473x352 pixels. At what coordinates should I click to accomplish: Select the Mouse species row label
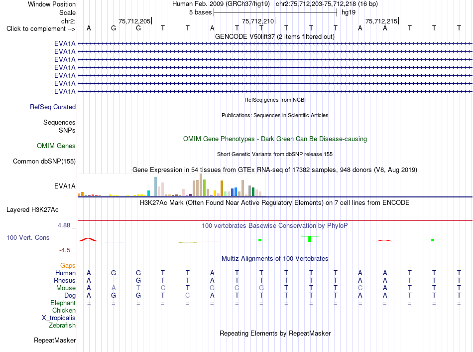(x=66, y=288)
